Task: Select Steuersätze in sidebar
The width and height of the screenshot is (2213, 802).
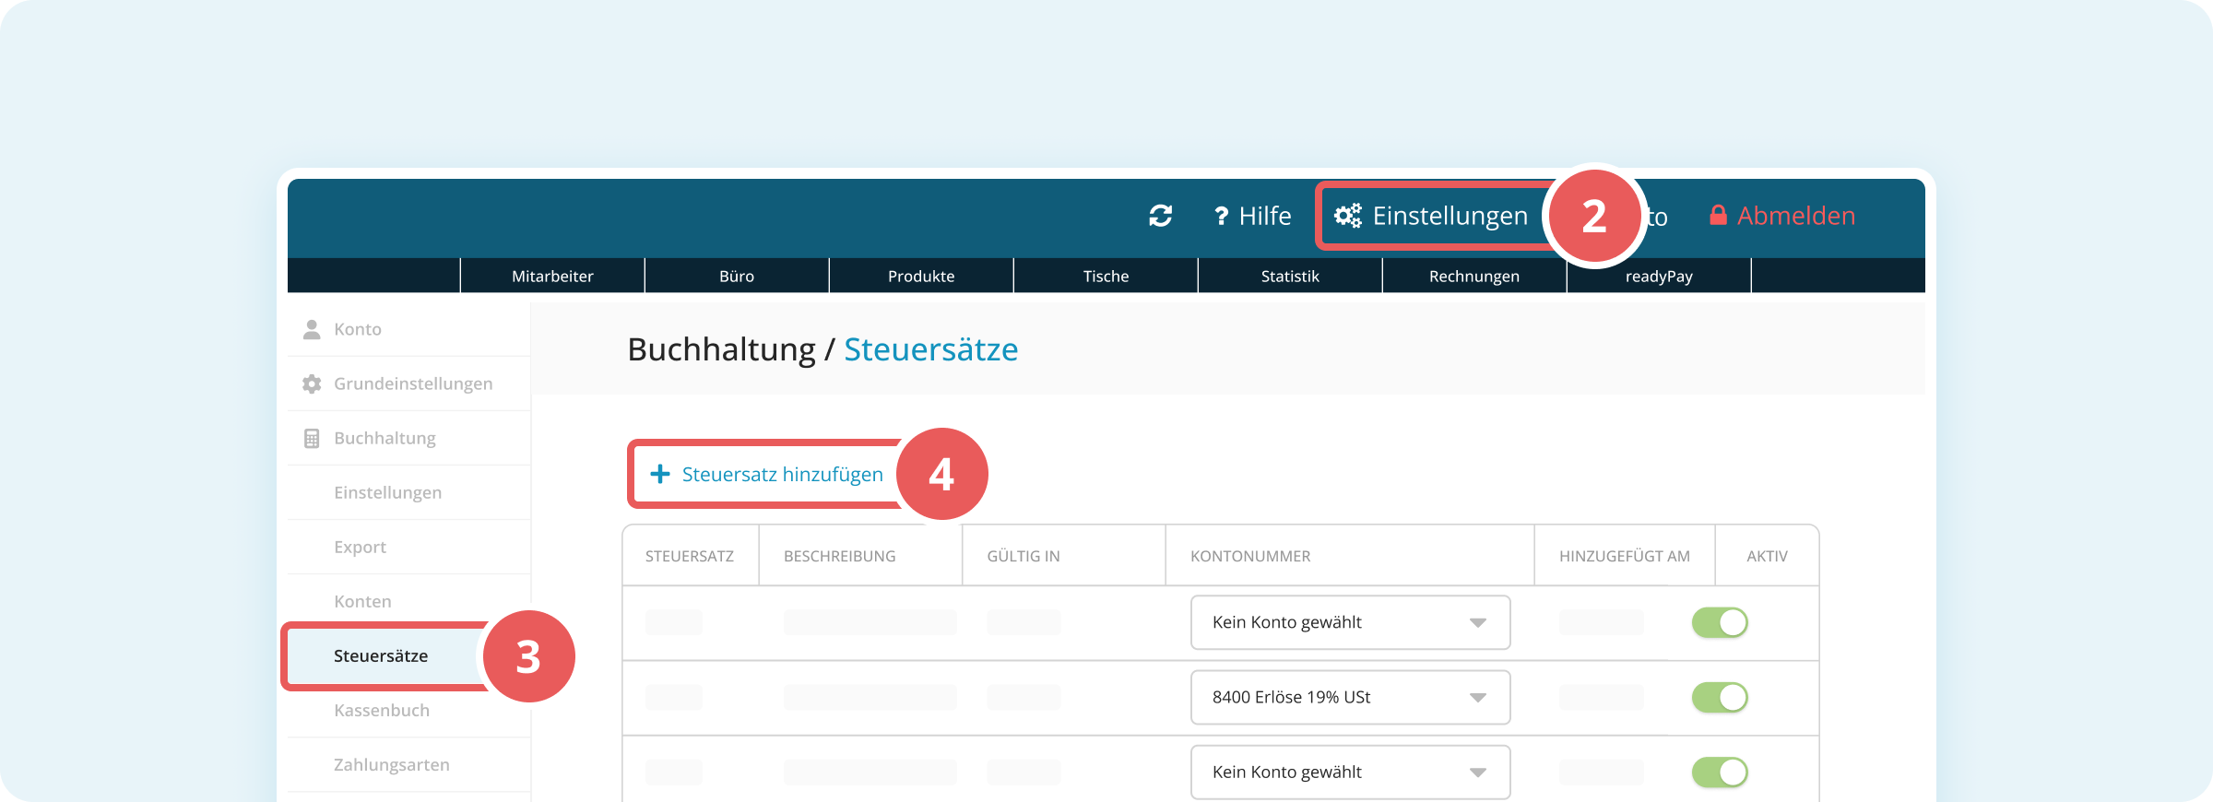Action: [387, 655]
